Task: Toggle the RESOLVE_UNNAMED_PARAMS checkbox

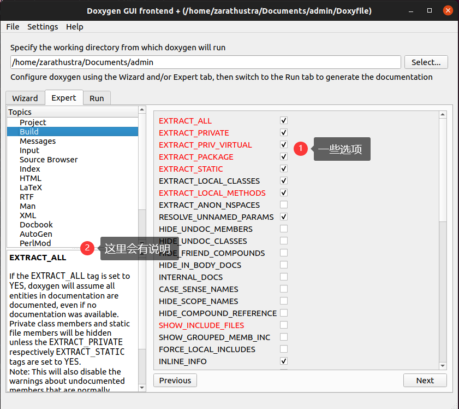Action: click(283, 217)
